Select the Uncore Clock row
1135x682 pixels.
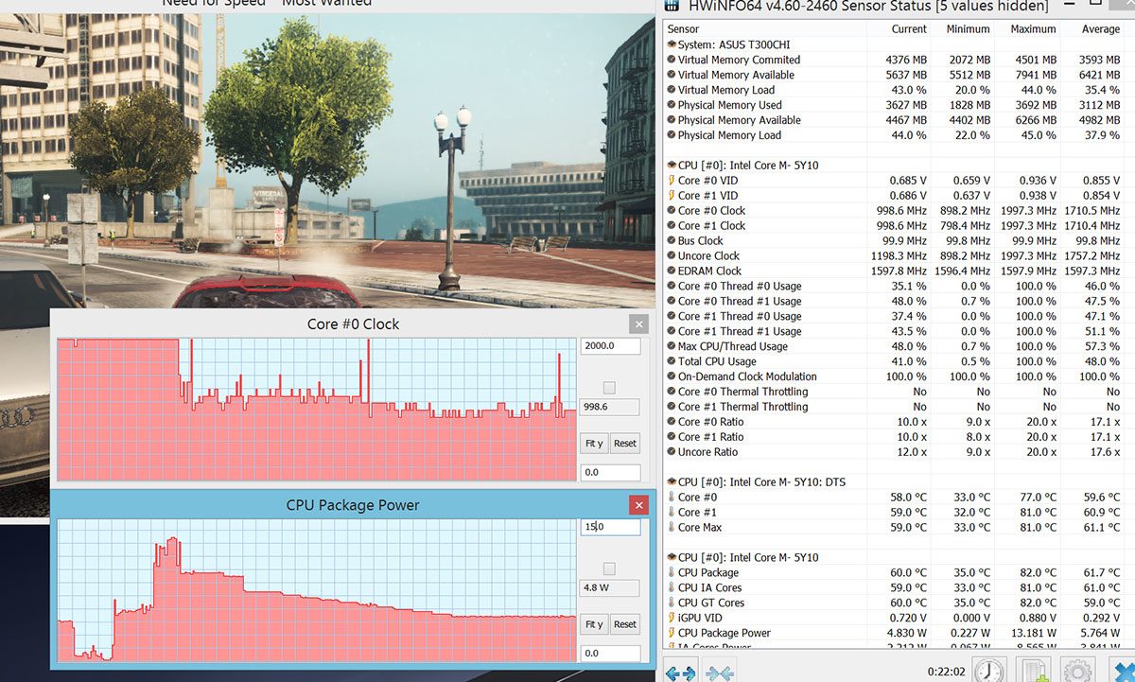(895, 256)
